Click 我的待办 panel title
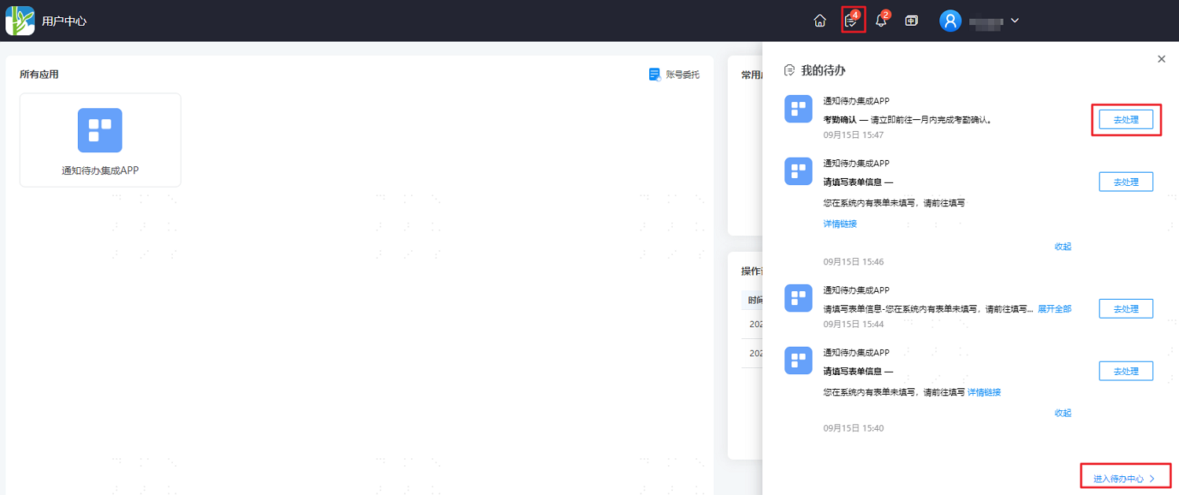The width and height of the screenshot is (1179, 495). coord(823,71)
